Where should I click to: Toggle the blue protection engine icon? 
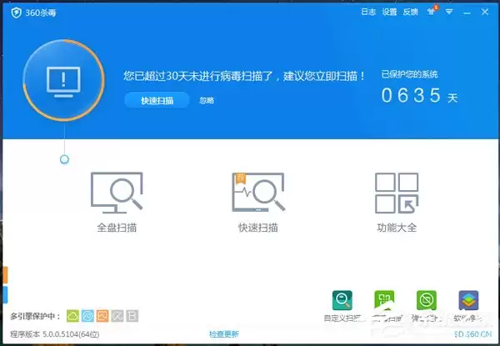coord(87,316)
